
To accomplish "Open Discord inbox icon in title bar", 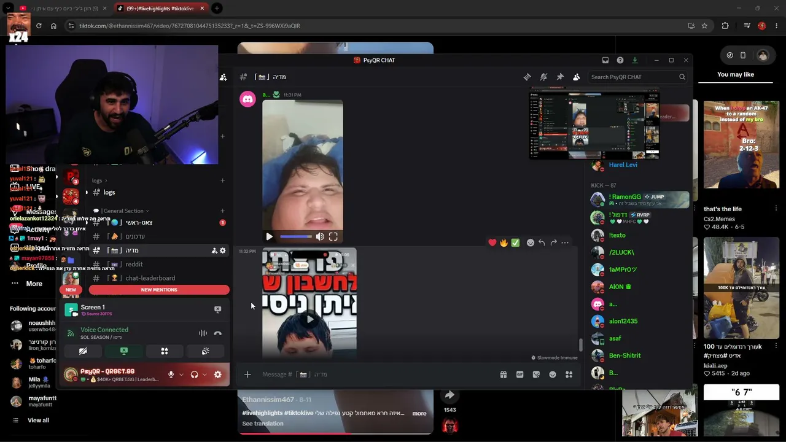I will pos(605,60).
